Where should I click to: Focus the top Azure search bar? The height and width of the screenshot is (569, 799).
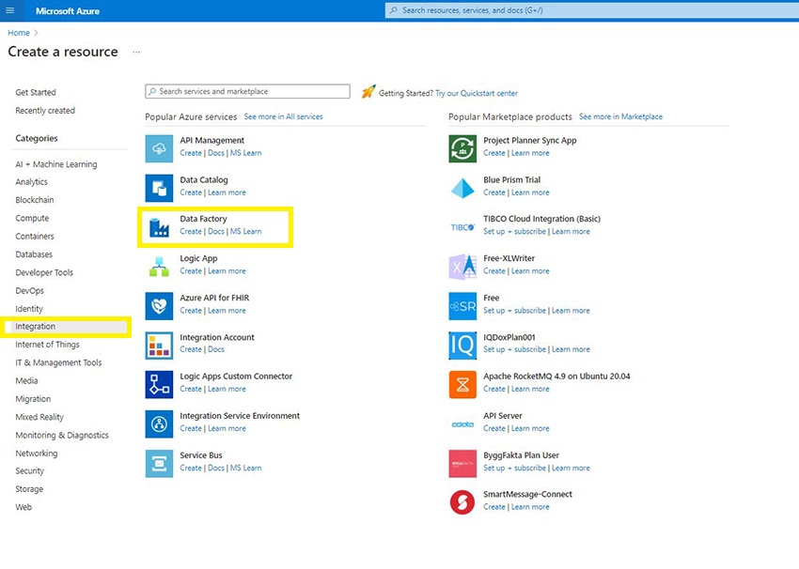tap(591, 10)
